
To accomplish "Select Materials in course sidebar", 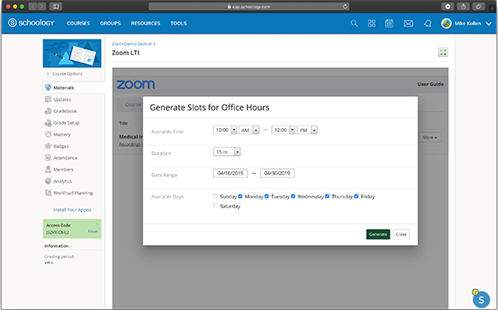I will tap(74, 88).
